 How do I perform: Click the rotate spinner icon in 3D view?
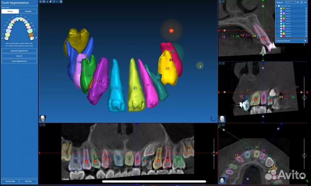213,118
